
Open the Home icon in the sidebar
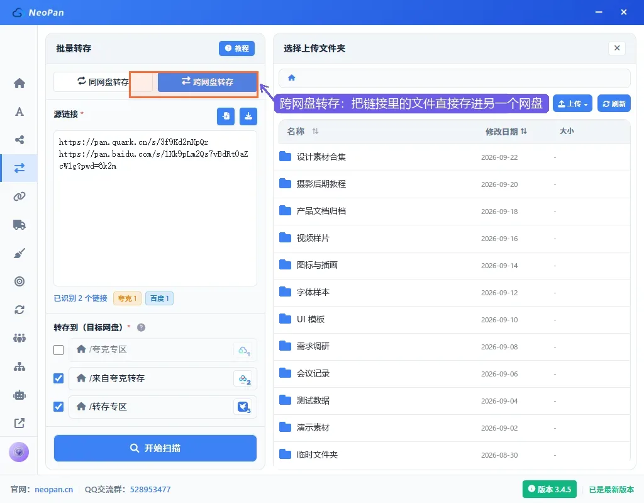pyautogui.click(x=19, y=84)
